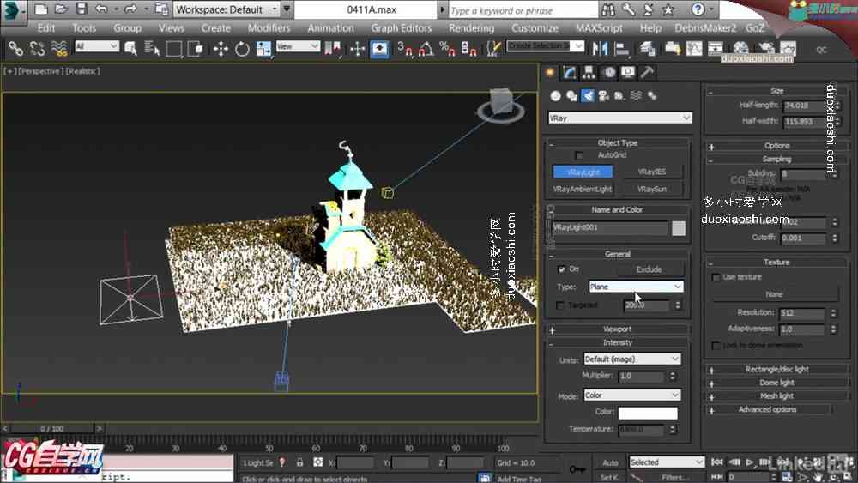858x483 pixels.
Task: Expand the Options rollout
Action: (x=777, y=146)
